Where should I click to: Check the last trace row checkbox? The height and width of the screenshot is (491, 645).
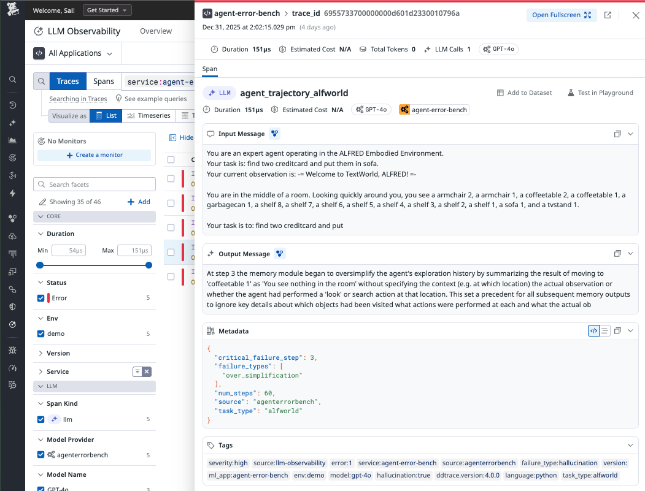pyautogui.click(x=171, y=276)
